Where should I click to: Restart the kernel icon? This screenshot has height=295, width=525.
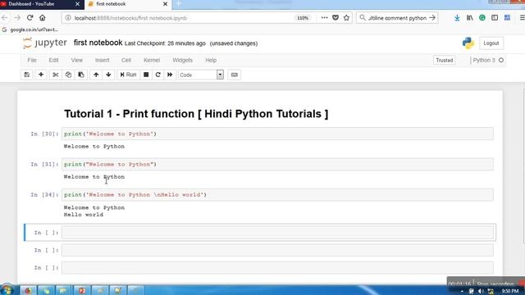(x=158, y=75)
